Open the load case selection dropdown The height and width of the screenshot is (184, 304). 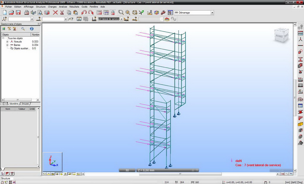121,19
